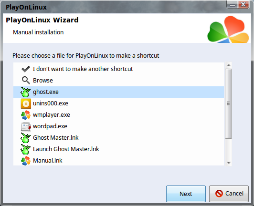Click the wmplayer.exe clover icon
Screen dimensions: 254x206
click(x=26, y=115)
